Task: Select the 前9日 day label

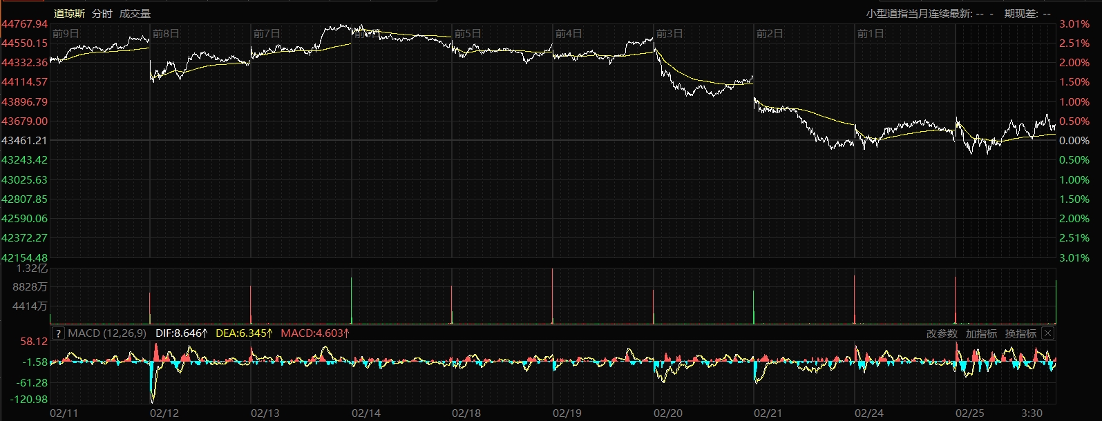Action: coord(66,34)
